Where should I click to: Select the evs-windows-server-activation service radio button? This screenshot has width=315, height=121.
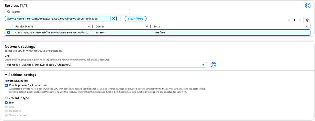click(x=9, y=32)
